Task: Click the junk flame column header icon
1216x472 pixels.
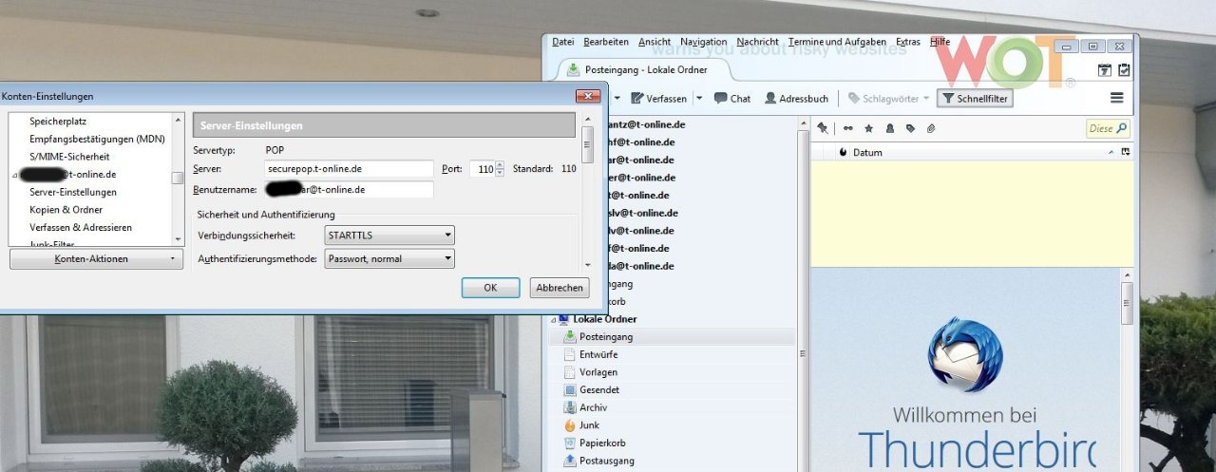Action: click(843, 153)
